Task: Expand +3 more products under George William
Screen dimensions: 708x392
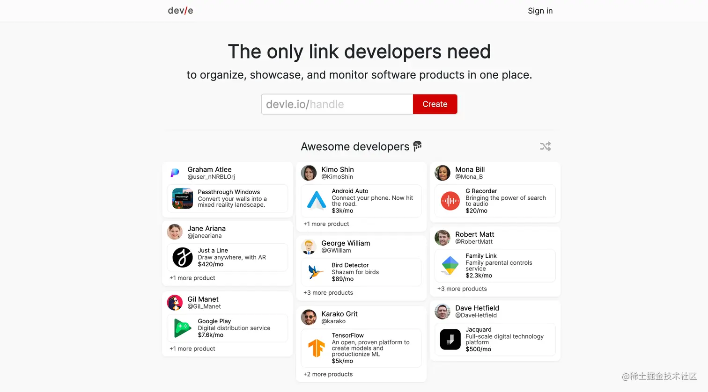Action: [x=328, y=293]
